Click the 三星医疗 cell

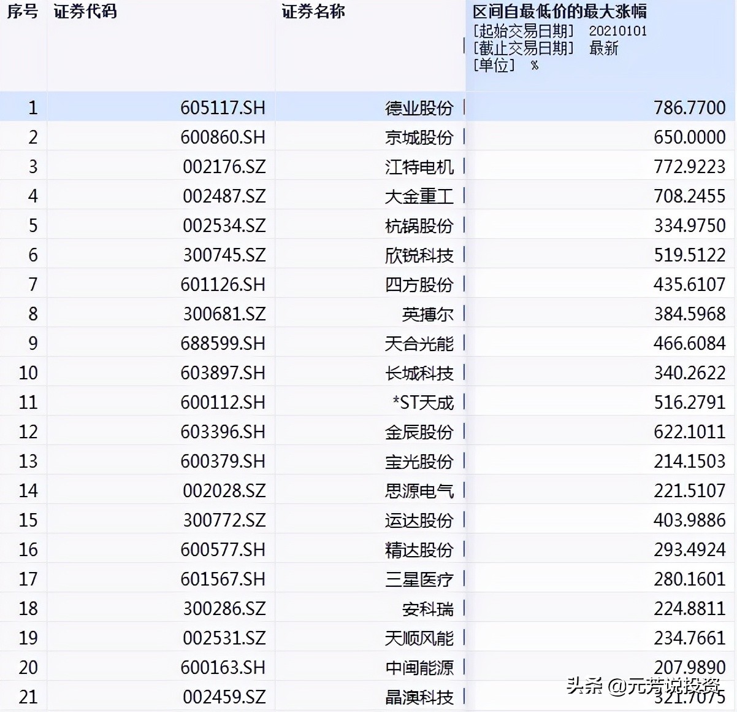(419, 579)
